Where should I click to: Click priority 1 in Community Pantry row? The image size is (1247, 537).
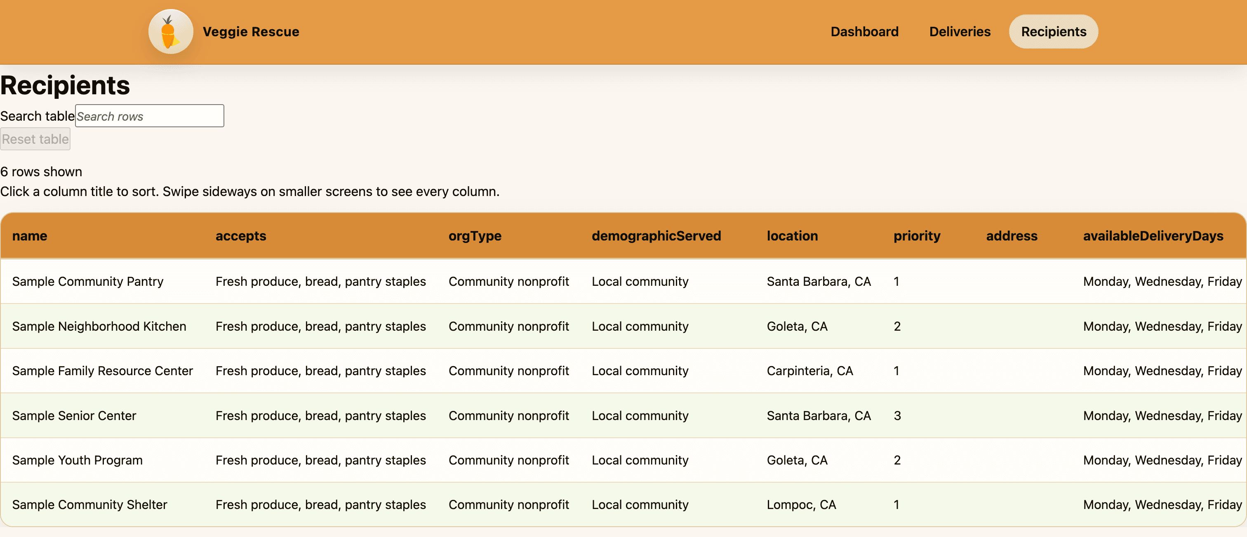896,281
